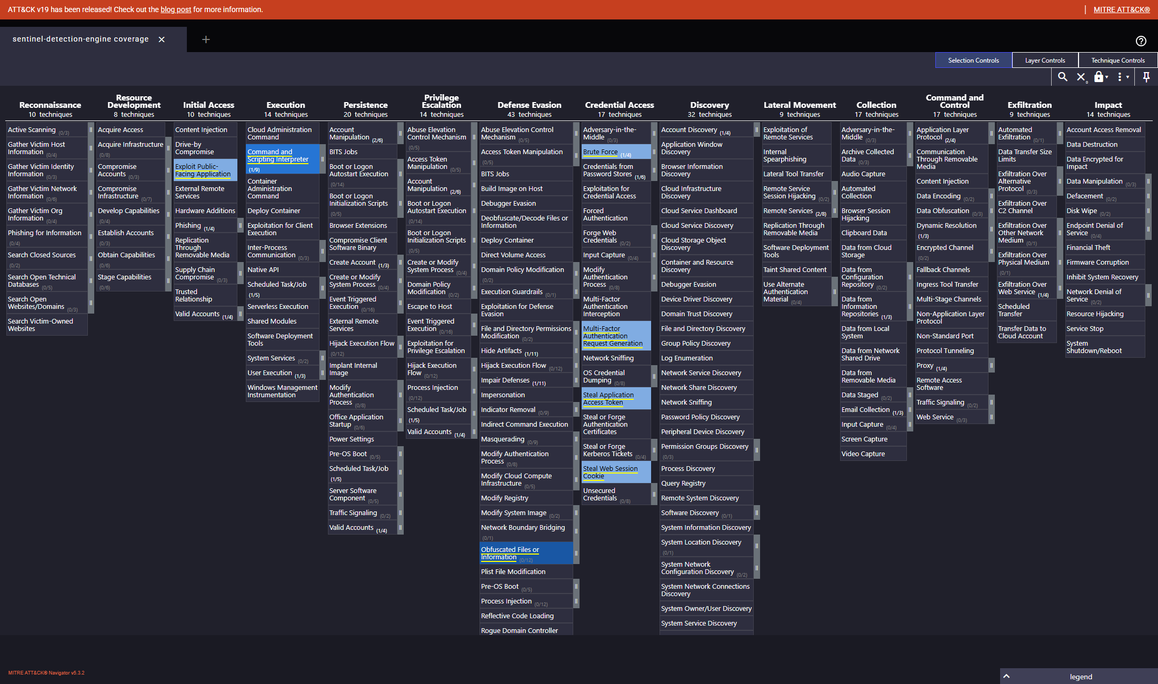This screenshot has width=1158, height=684.
Task: Select Rogue Domain Controller technique
Action: pyautogui.click(x=526, y=630)
